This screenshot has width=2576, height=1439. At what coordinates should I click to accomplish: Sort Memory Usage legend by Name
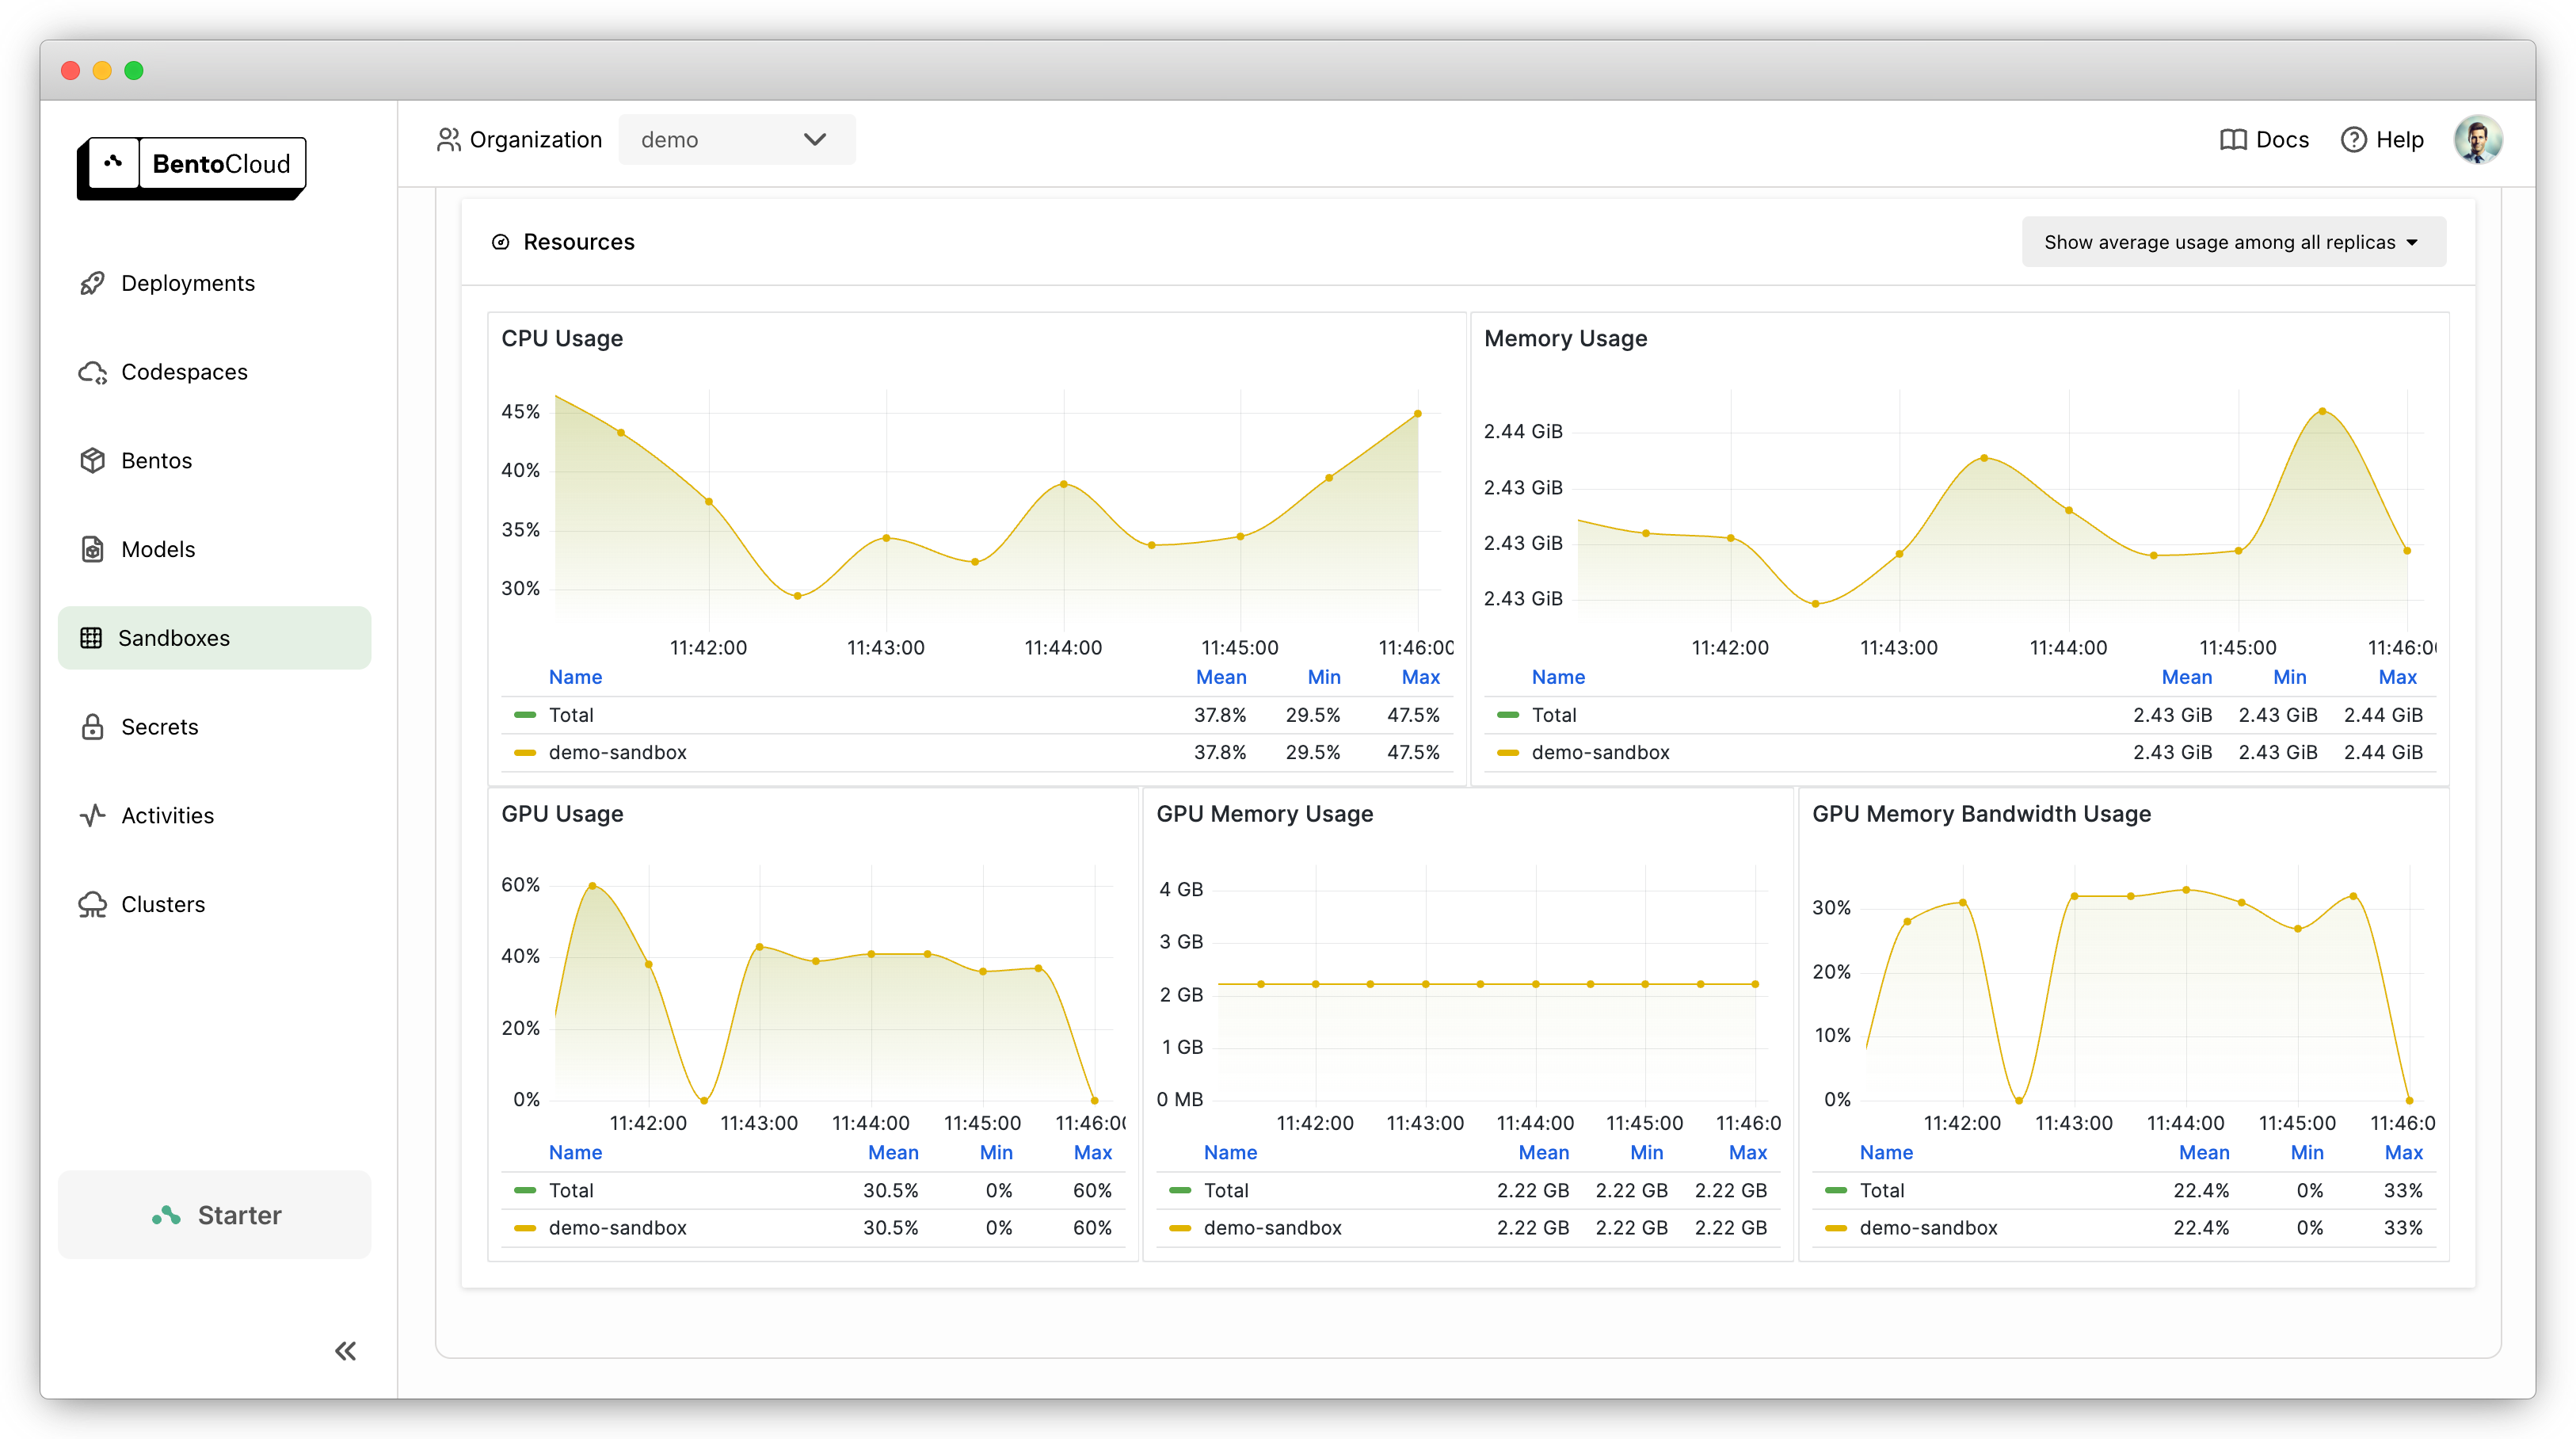click(1558, 677)
